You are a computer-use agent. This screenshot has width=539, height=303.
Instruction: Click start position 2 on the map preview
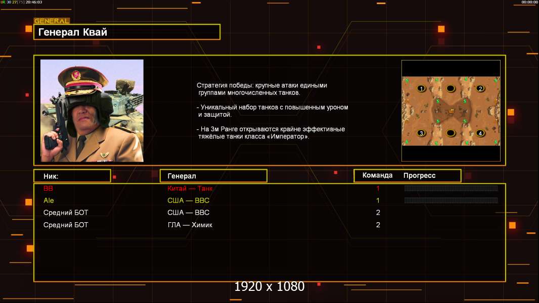pyautogui.click(x=480, y=88)
